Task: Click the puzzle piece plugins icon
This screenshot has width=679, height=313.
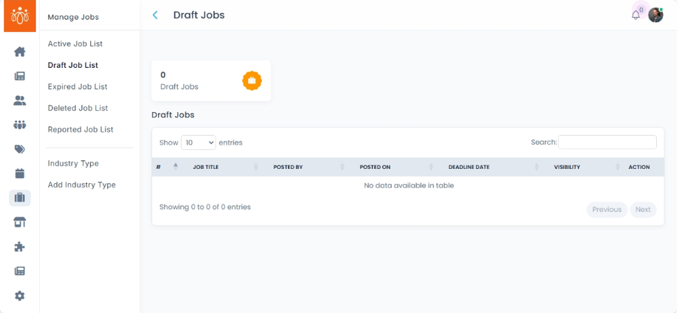Action: [x=20, y=247]
